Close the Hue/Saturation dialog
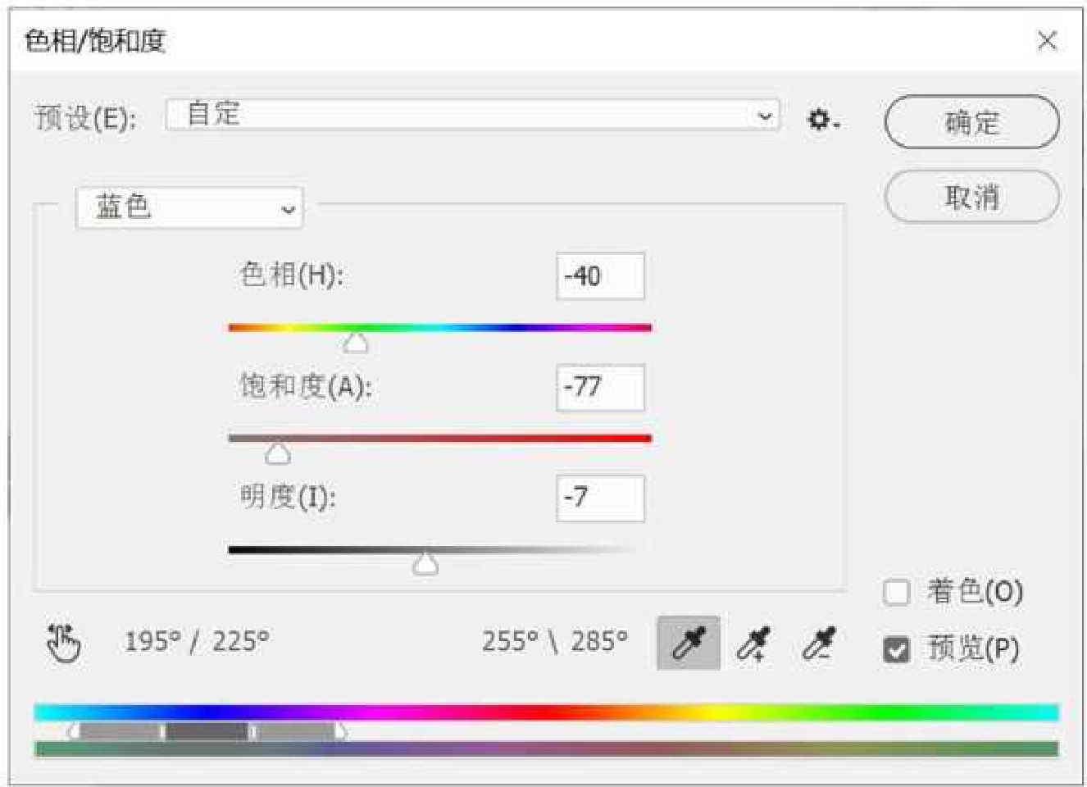Viewport: 1087px width, 787px height. pos(1047,40)
